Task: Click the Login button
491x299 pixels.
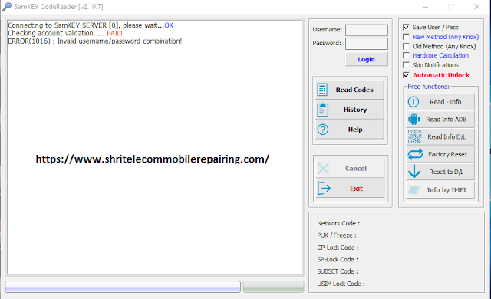Action: tap(367, 60)
